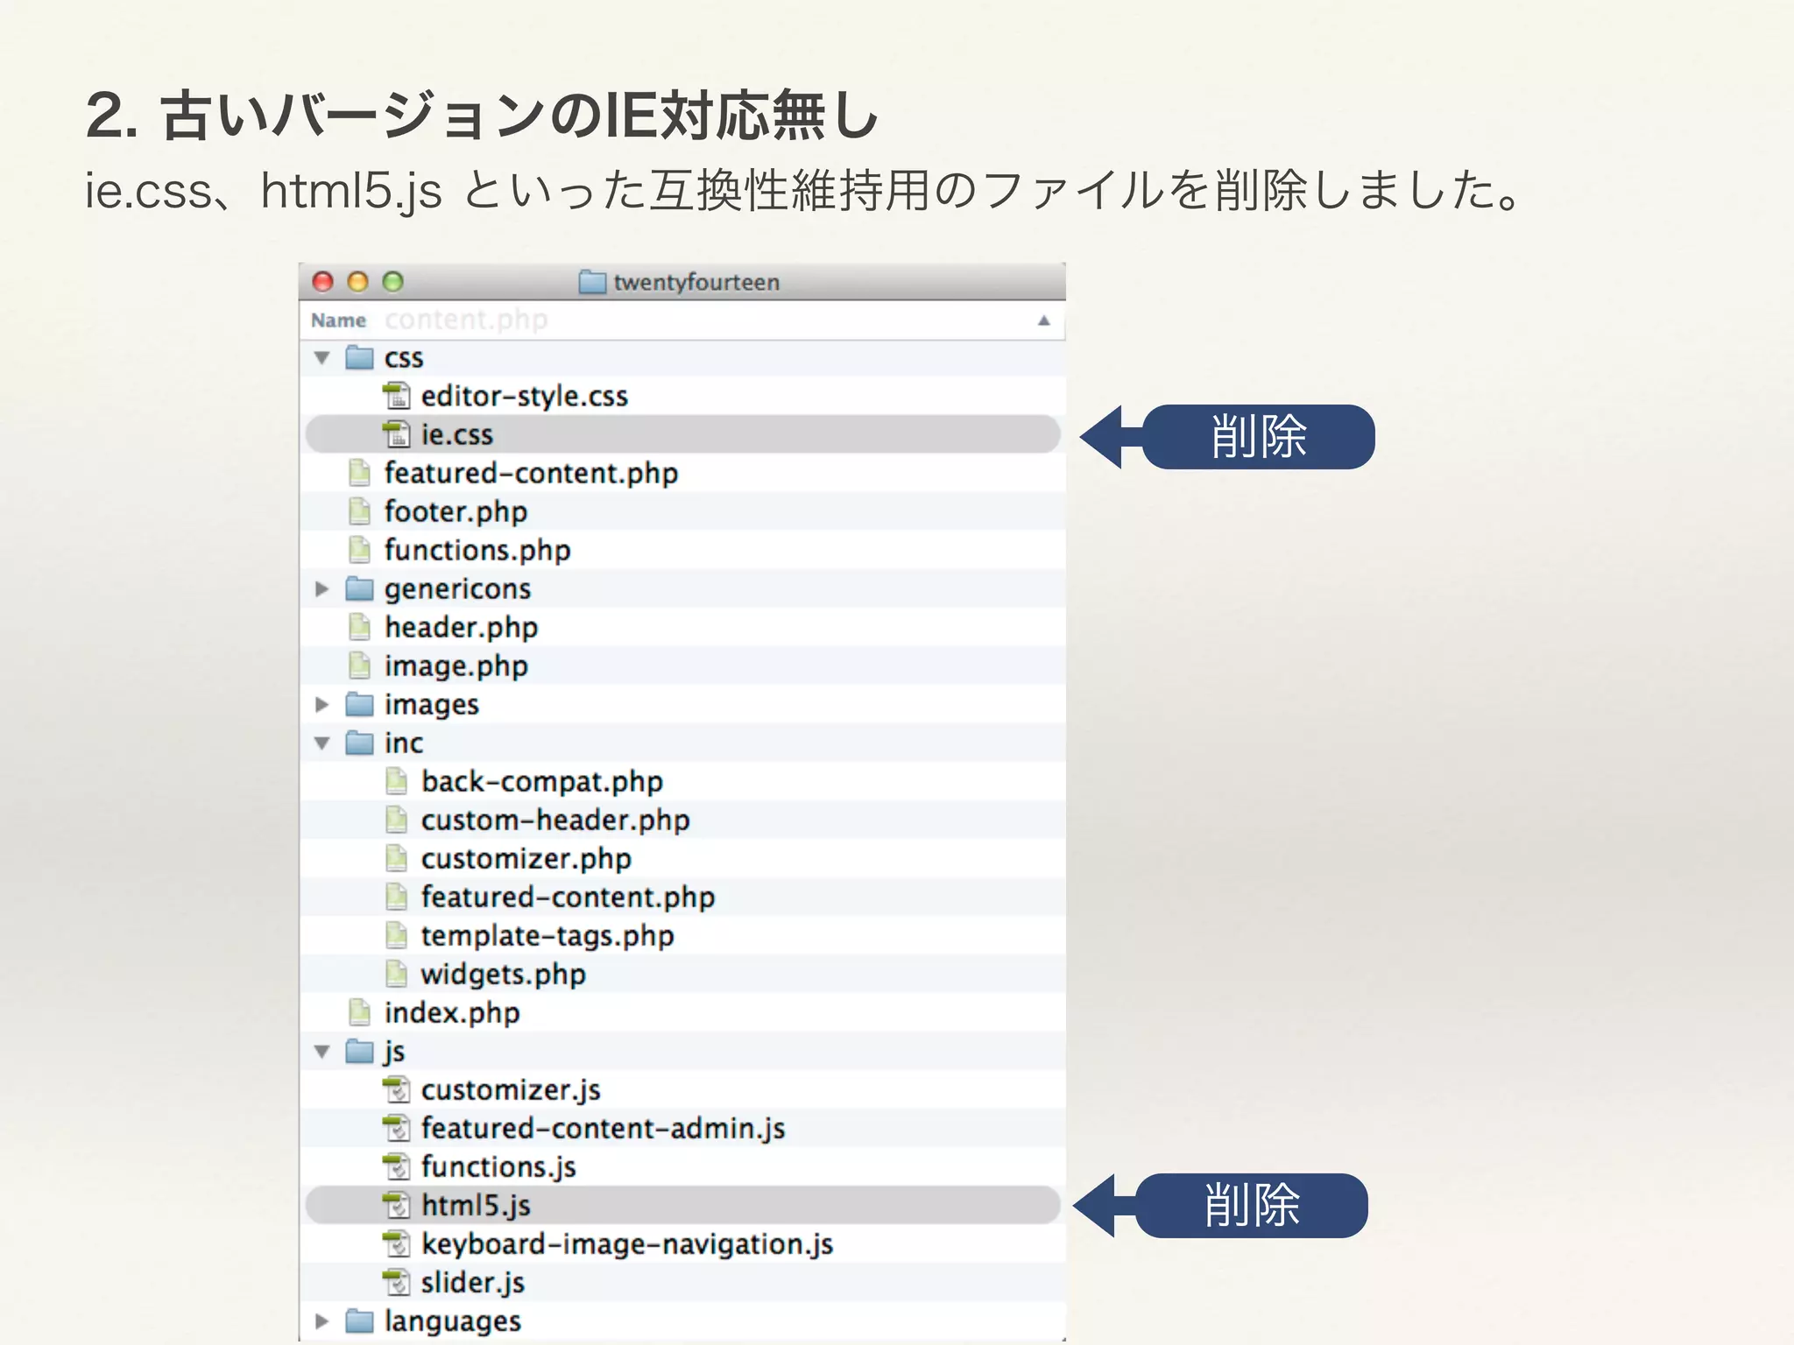Click the inc featured-content.php file icon
This screenshot has height=1345, width=1794.
tap(397, 897)
